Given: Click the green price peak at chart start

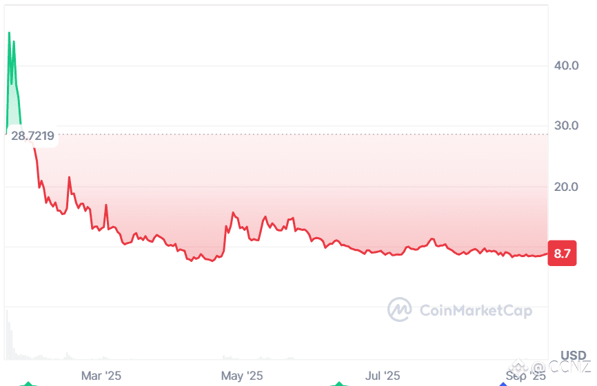Looking at the screenshot, I should (x=9, y=34).
